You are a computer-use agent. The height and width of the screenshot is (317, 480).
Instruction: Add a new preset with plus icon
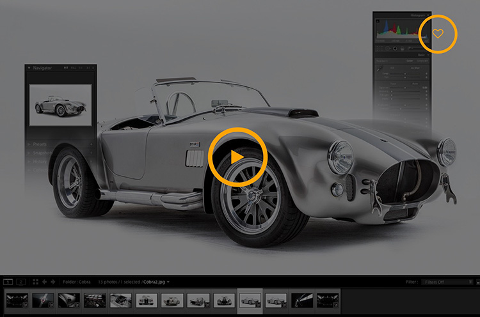[92, 145]
